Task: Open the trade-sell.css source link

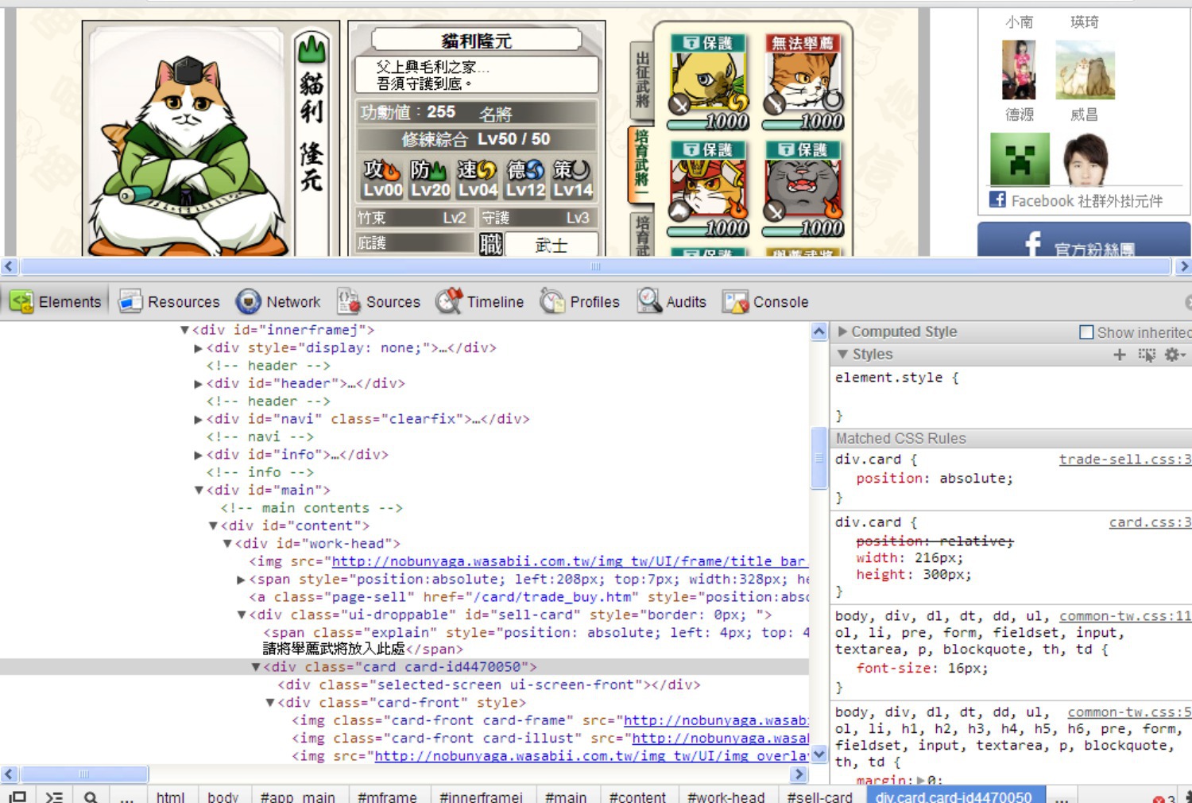Action: [1124, 460]
